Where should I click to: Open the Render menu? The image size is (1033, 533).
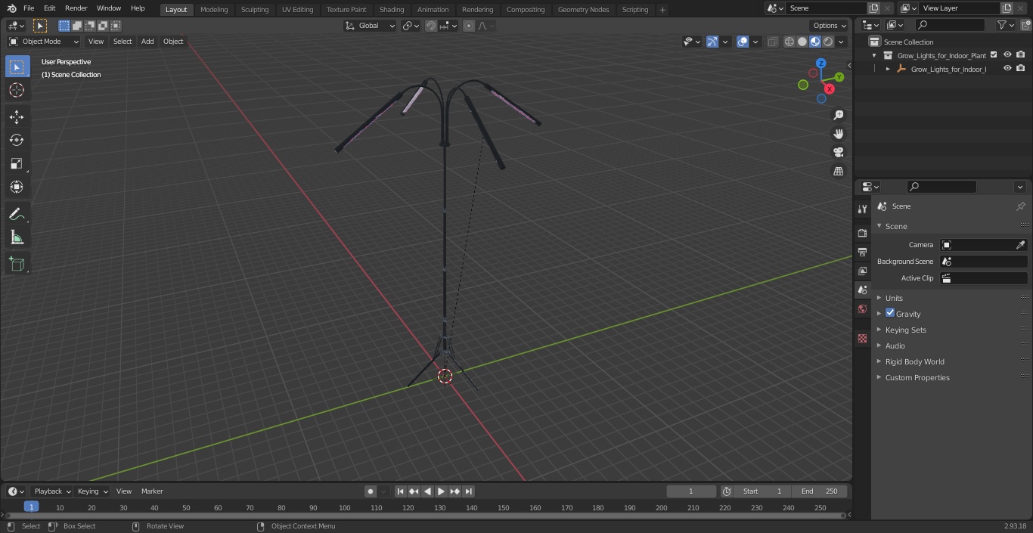pyautogui.click(x=76, y=8)
